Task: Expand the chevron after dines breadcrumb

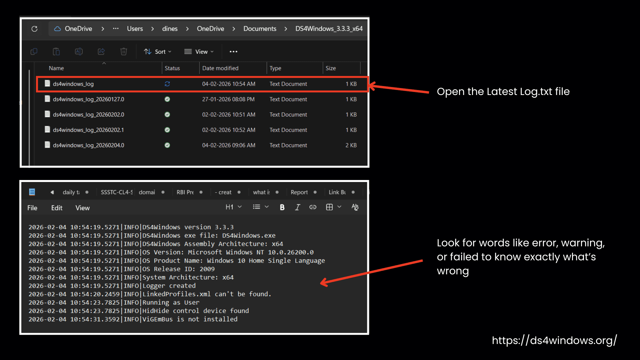Action: point(187,29)
